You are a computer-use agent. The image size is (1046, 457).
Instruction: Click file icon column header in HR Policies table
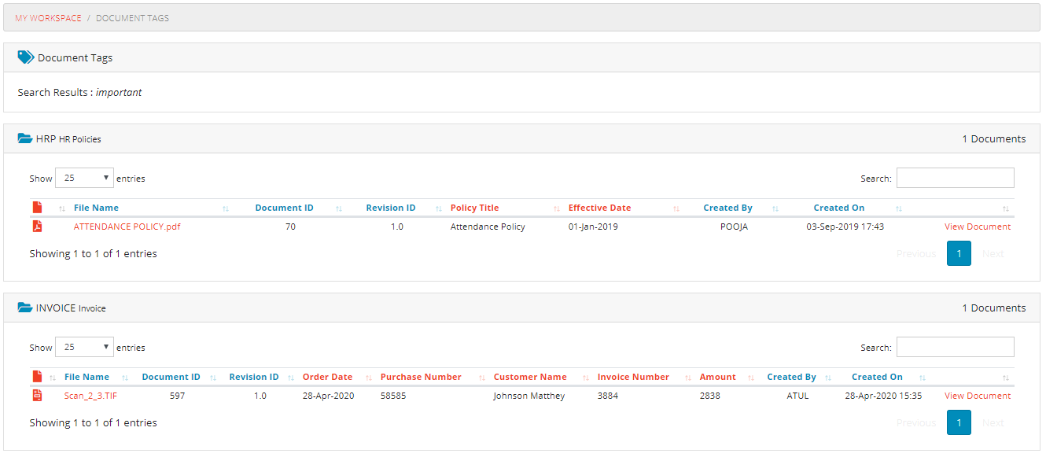coord(37,208)
